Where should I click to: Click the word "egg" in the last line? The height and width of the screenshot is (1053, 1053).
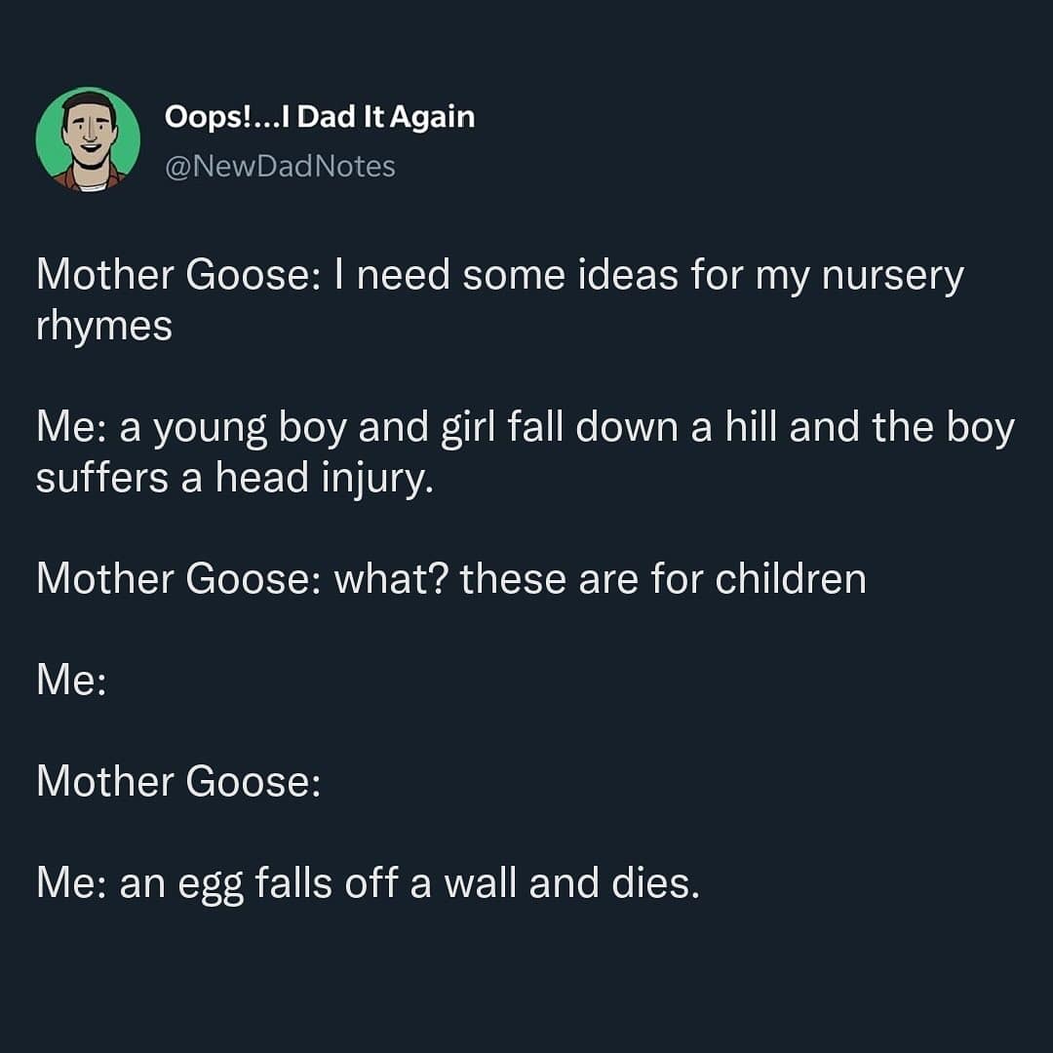[210, 885]
